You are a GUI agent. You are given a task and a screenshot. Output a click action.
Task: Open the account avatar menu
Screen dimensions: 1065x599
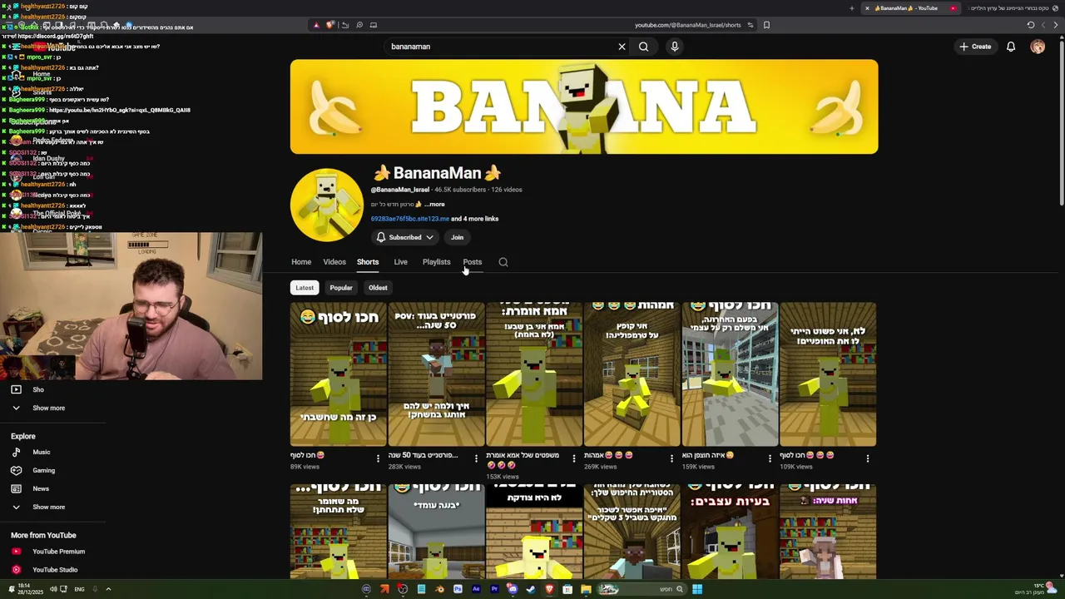click(1038, 47)
